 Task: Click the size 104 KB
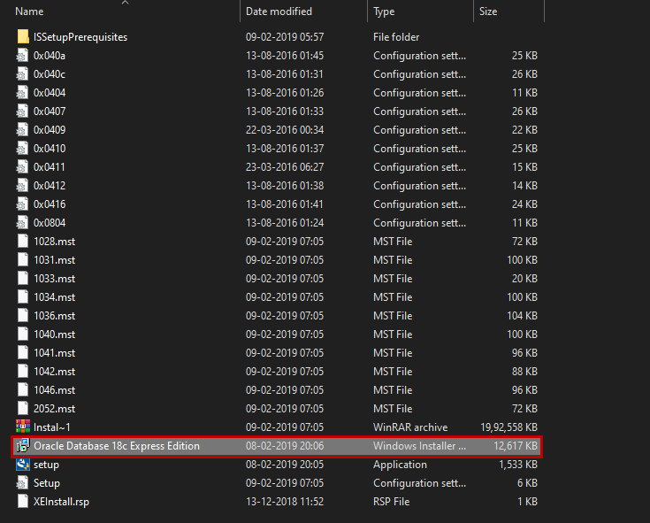tap(522, 316)
